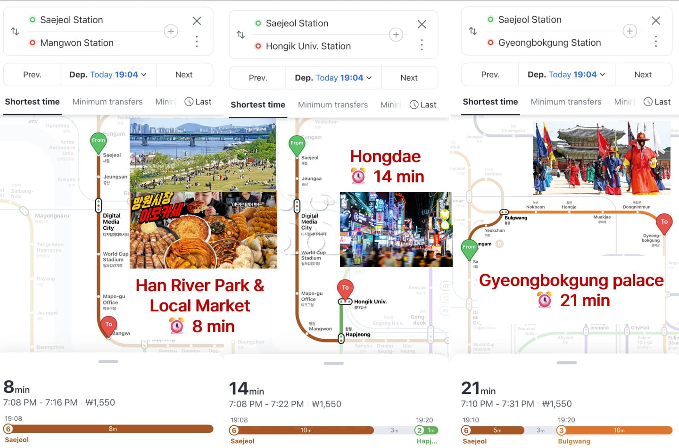
Task: Close the Gyeongbokgung Station route search
Action: tap(656, 20)
